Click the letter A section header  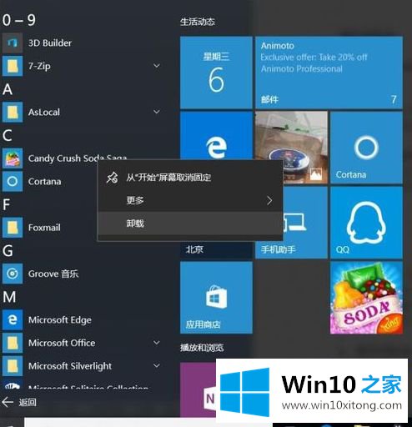[x=8, y=89]
